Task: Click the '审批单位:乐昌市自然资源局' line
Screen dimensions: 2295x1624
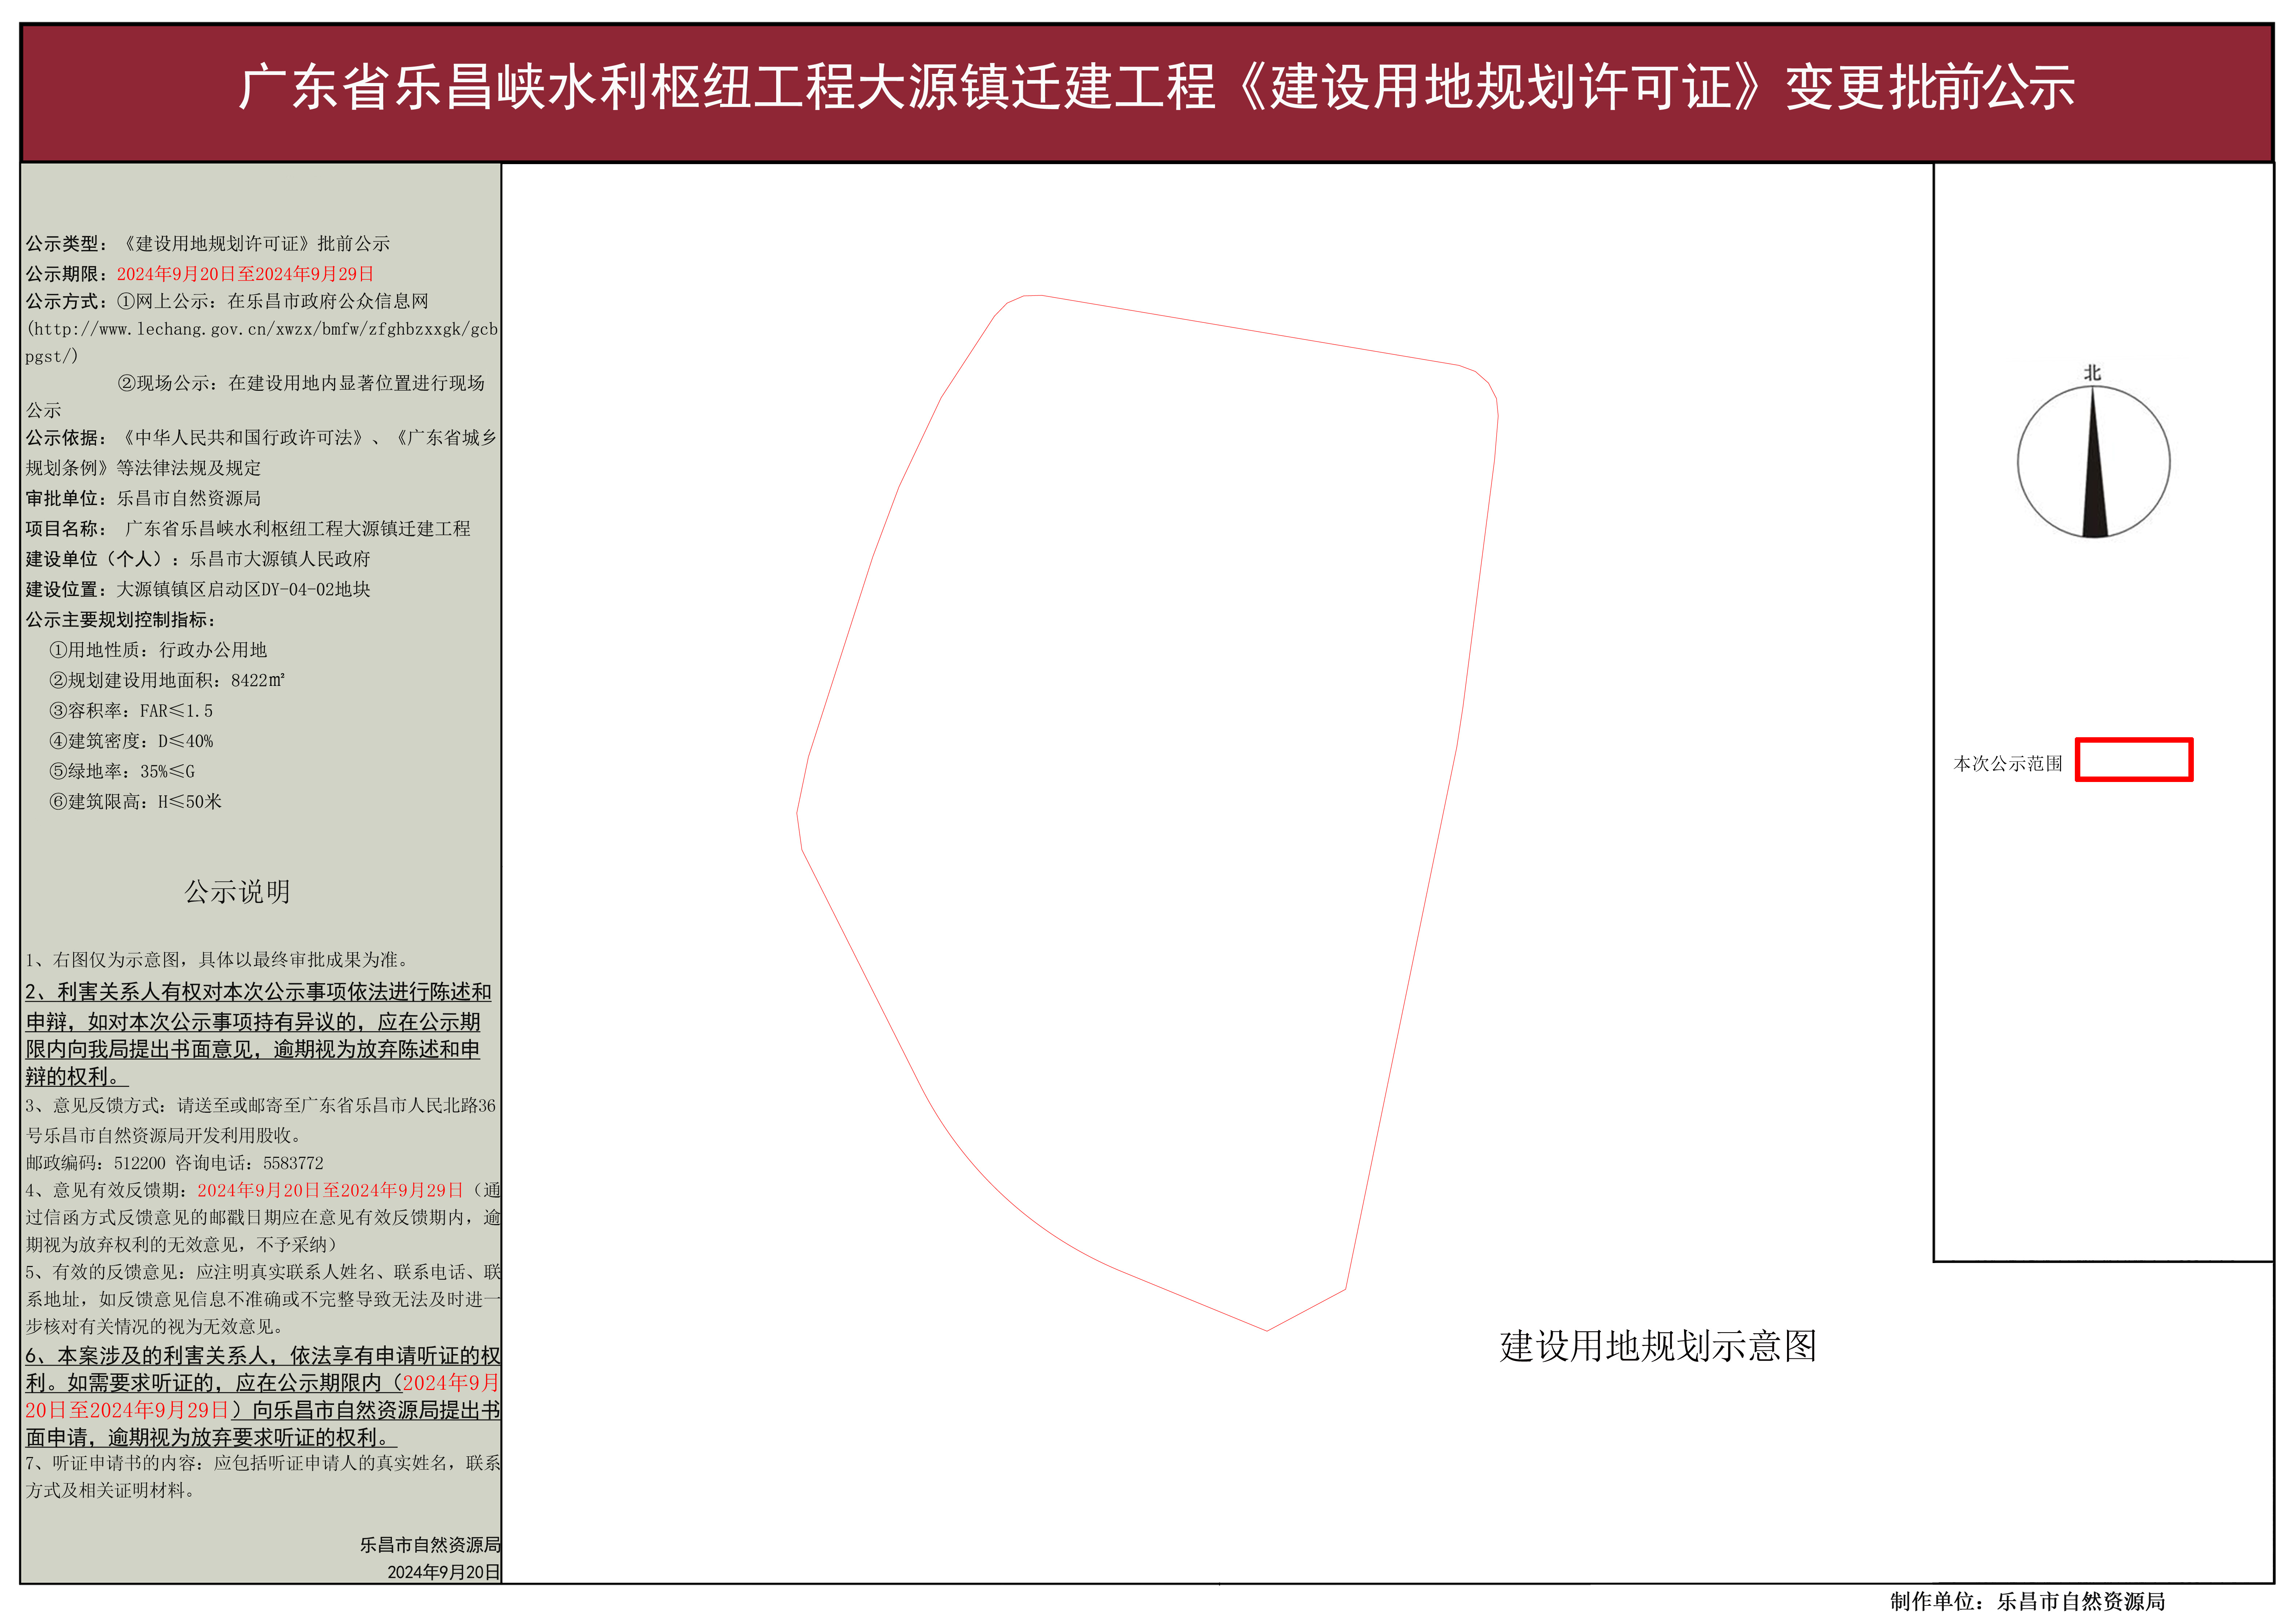Action: pos(143,499)
